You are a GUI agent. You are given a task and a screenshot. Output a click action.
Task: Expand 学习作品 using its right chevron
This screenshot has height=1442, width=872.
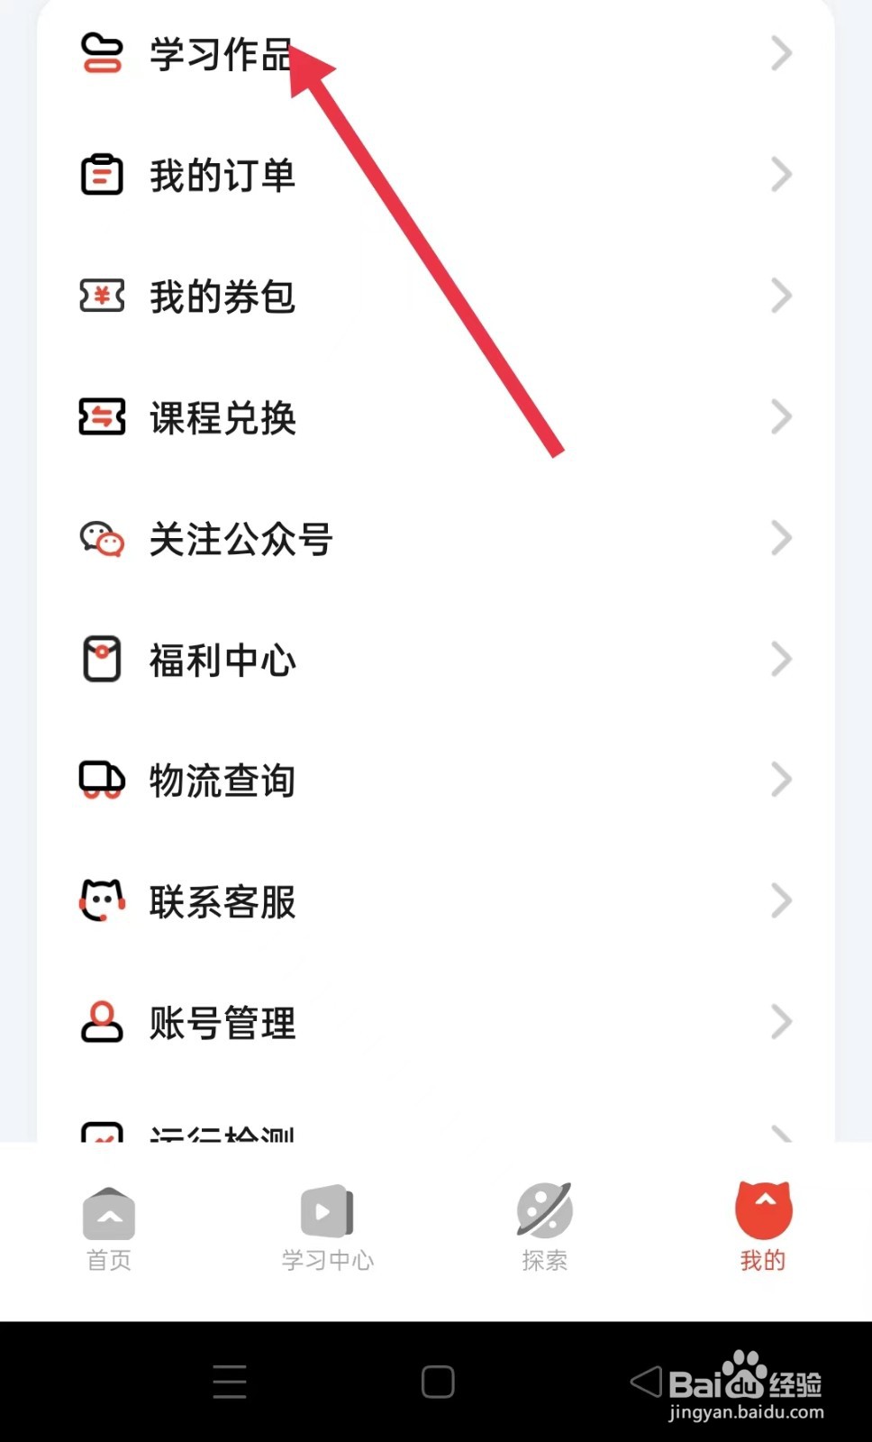[x=782, y=53]
